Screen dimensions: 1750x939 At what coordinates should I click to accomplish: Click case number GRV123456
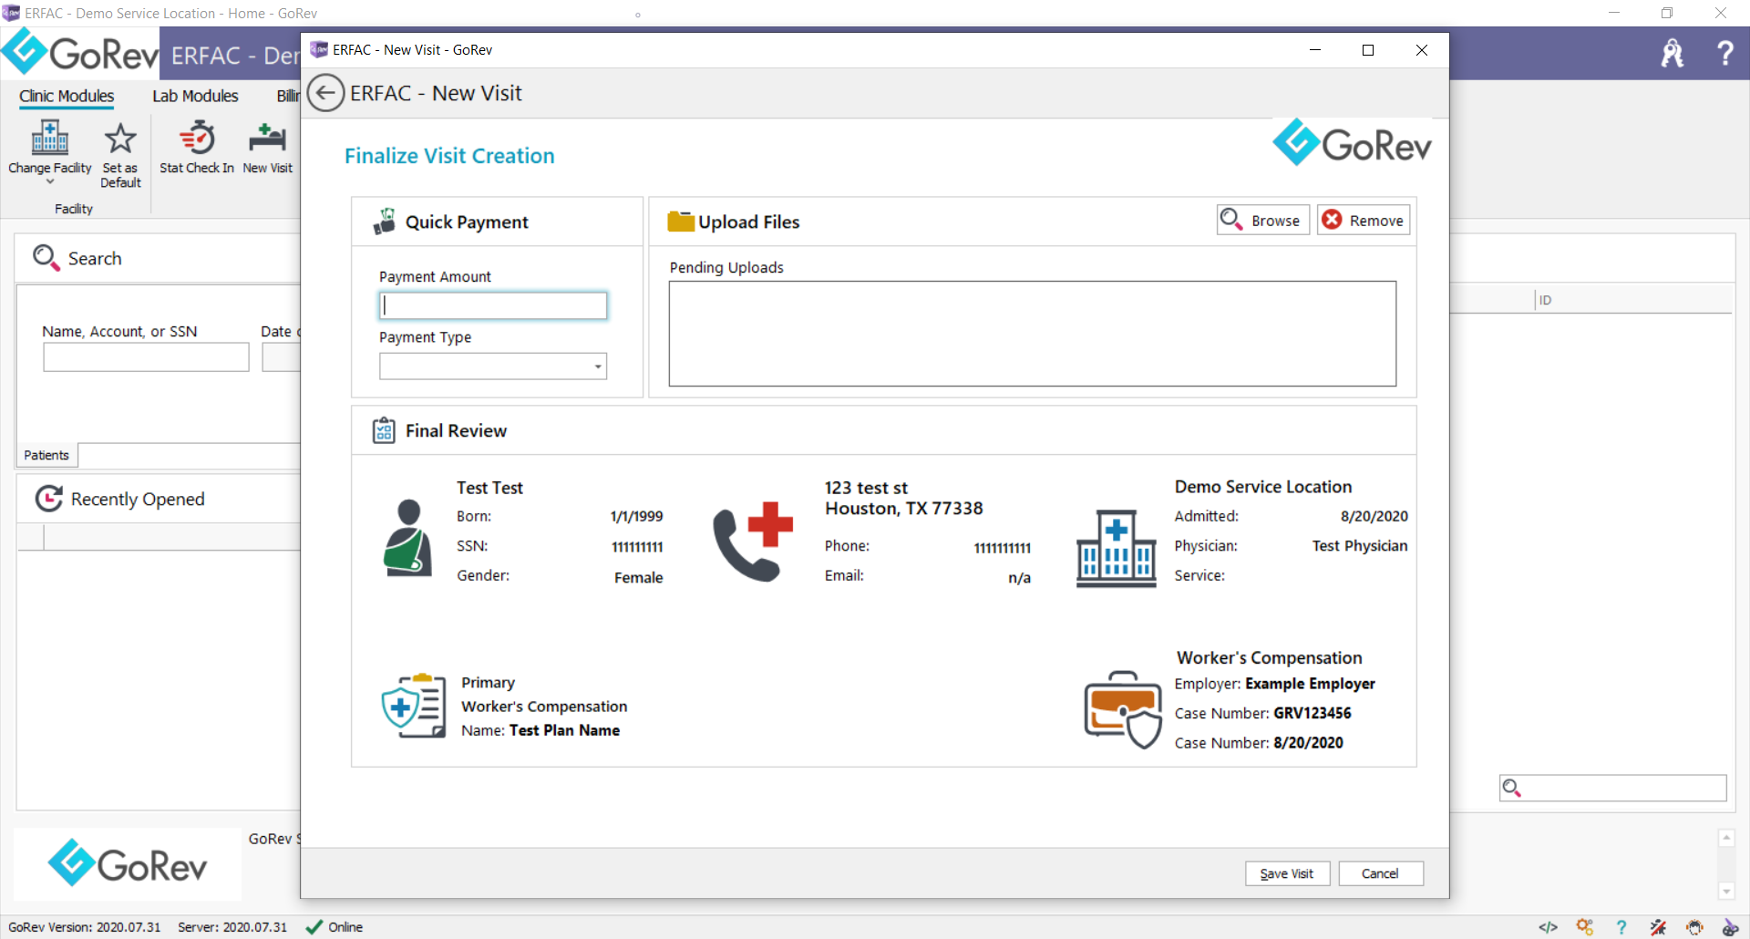(x=1312, y=713)
